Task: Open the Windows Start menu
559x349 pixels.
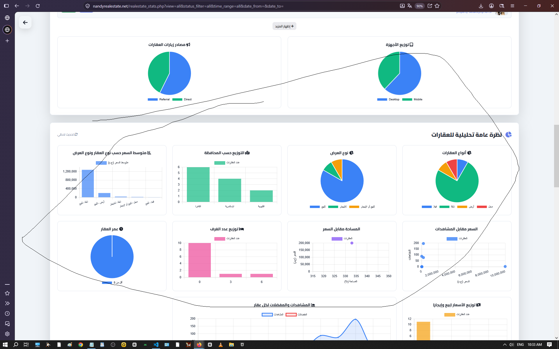Action: [x=5, y=345]
